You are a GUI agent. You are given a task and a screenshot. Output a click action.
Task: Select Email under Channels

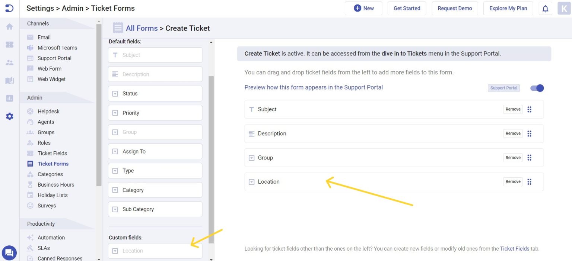point(44,37)
